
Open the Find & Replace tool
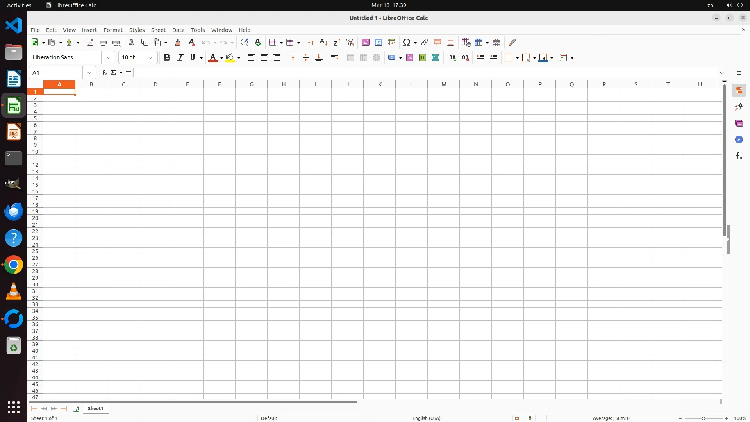tap(245, 42)
